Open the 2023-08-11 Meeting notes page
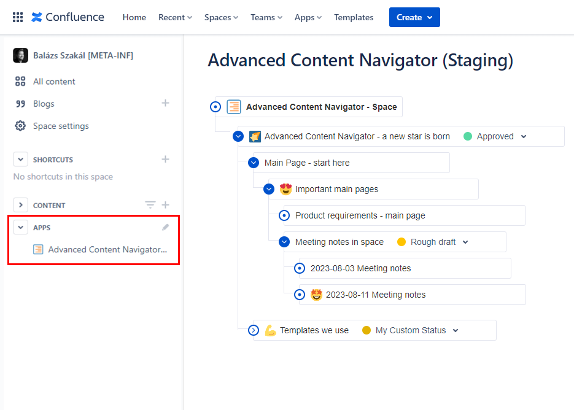The image size is (574, 410). (x=376, y=295)
